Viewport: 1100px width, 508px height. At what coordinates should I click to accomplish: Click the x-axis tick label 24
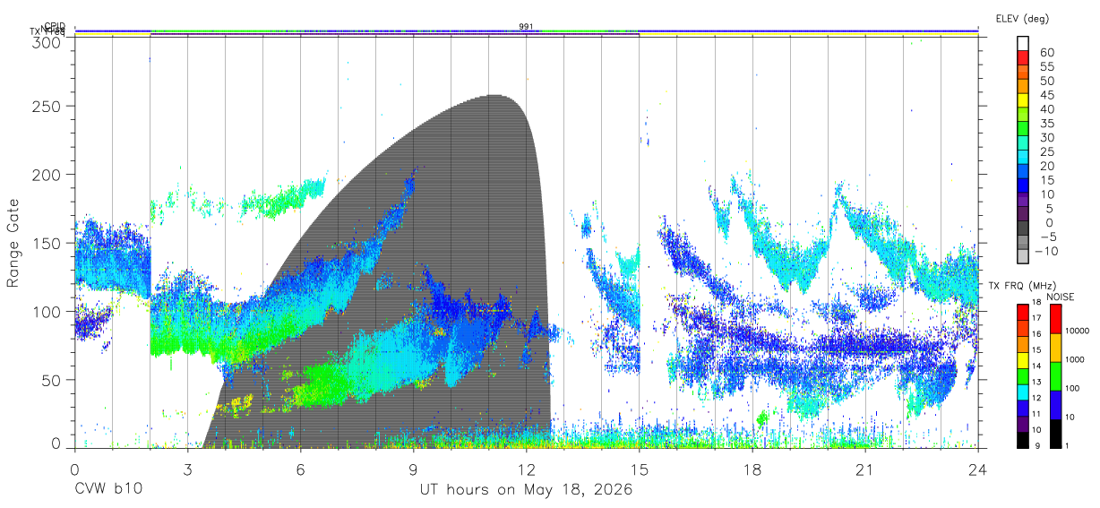coord(978,469)
